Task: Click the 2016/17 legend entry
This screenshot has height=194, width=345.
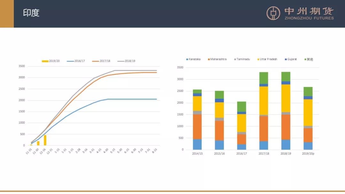Action: (76, 61)
